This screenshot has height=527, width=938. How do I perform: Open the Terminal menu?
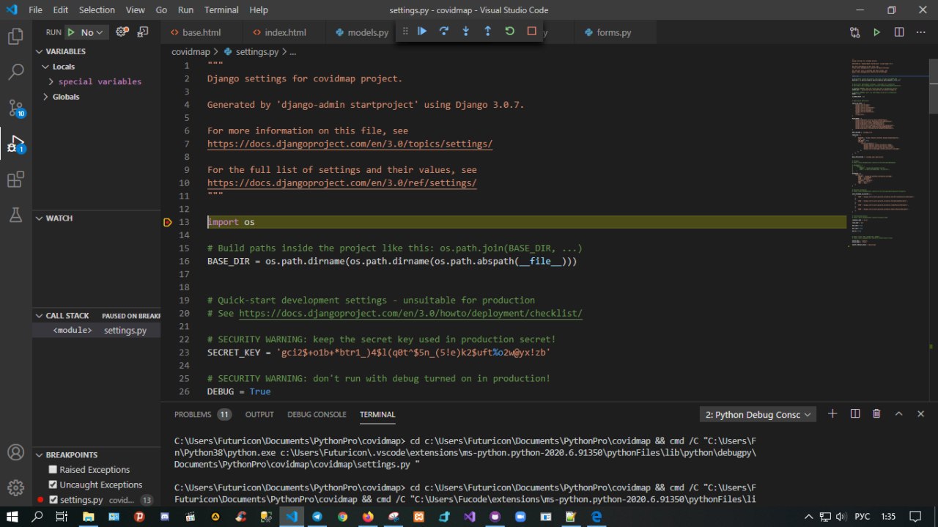tap(221, 10)
